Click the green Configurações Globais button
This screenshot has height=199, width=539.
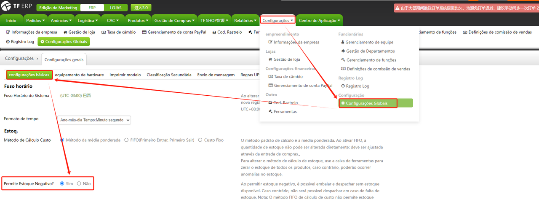point(64,42)
